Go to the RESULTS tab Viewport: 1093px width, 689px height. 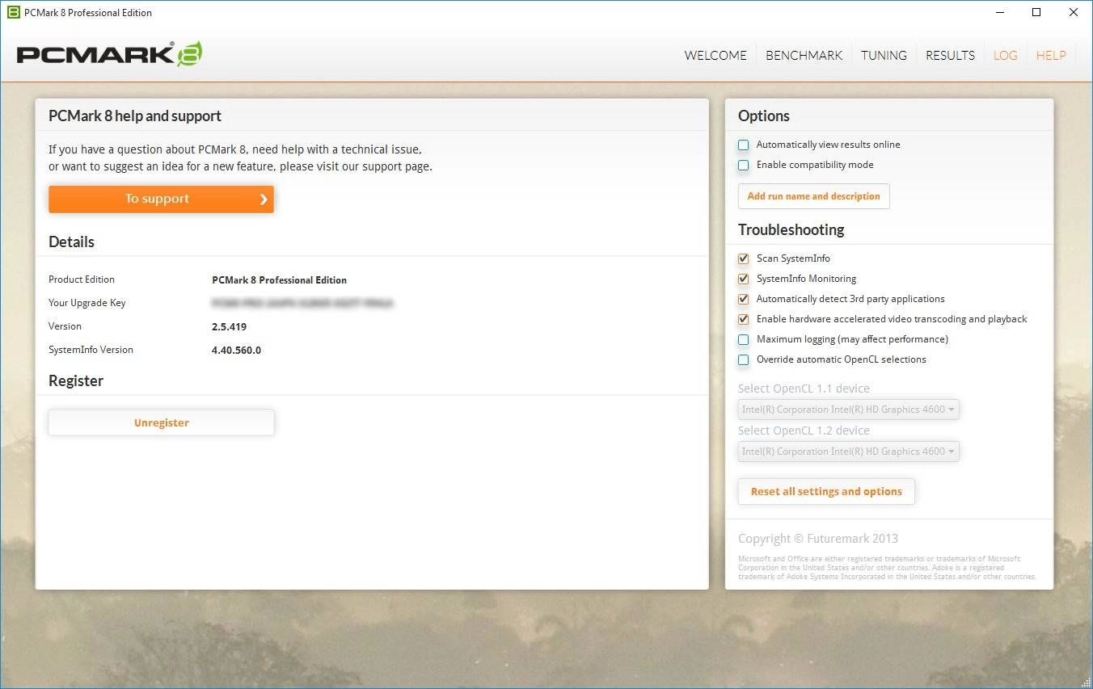coord(950,55)
